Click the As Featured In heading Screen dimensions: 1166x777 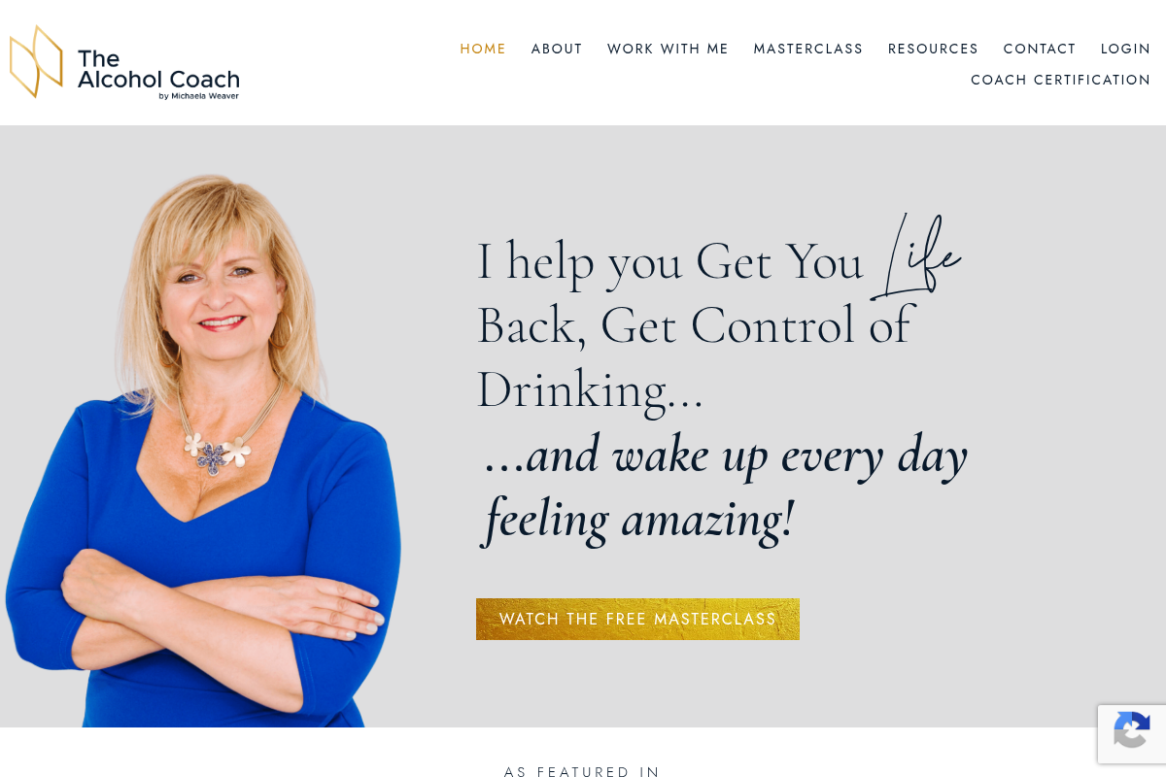point(582,772)
